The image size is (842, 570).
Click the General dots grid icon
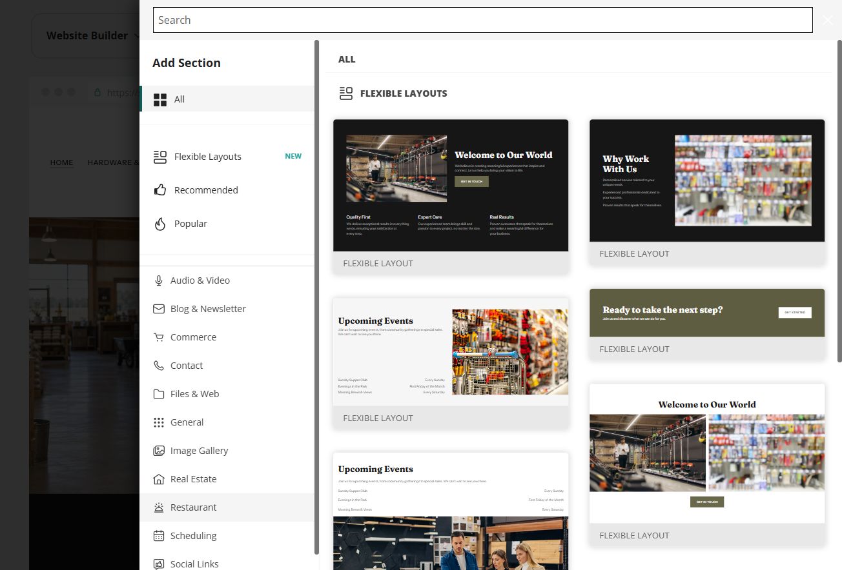159,422
